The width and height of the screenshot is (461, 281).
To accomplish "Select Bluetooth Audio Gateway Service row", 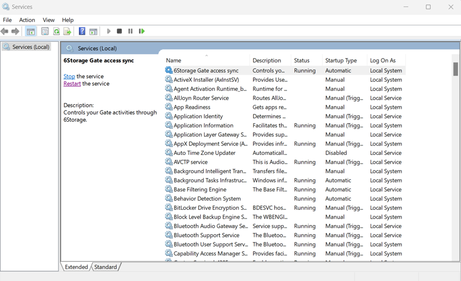I will (x=285, y=226).
